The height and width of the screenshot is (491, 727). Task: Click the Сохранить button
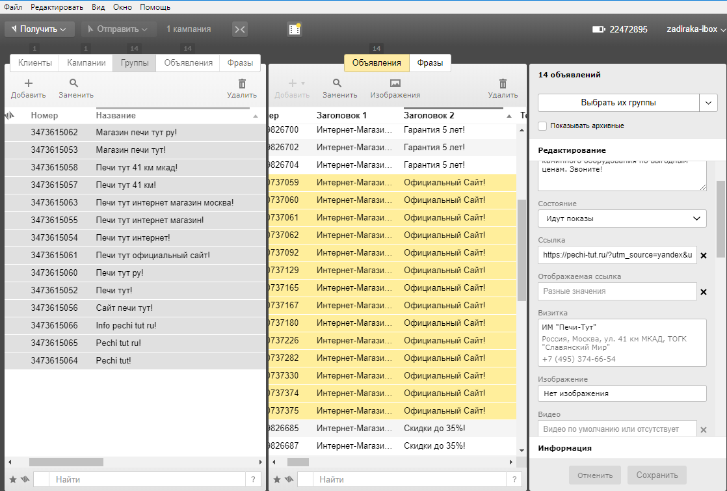(x=657, y=475)
